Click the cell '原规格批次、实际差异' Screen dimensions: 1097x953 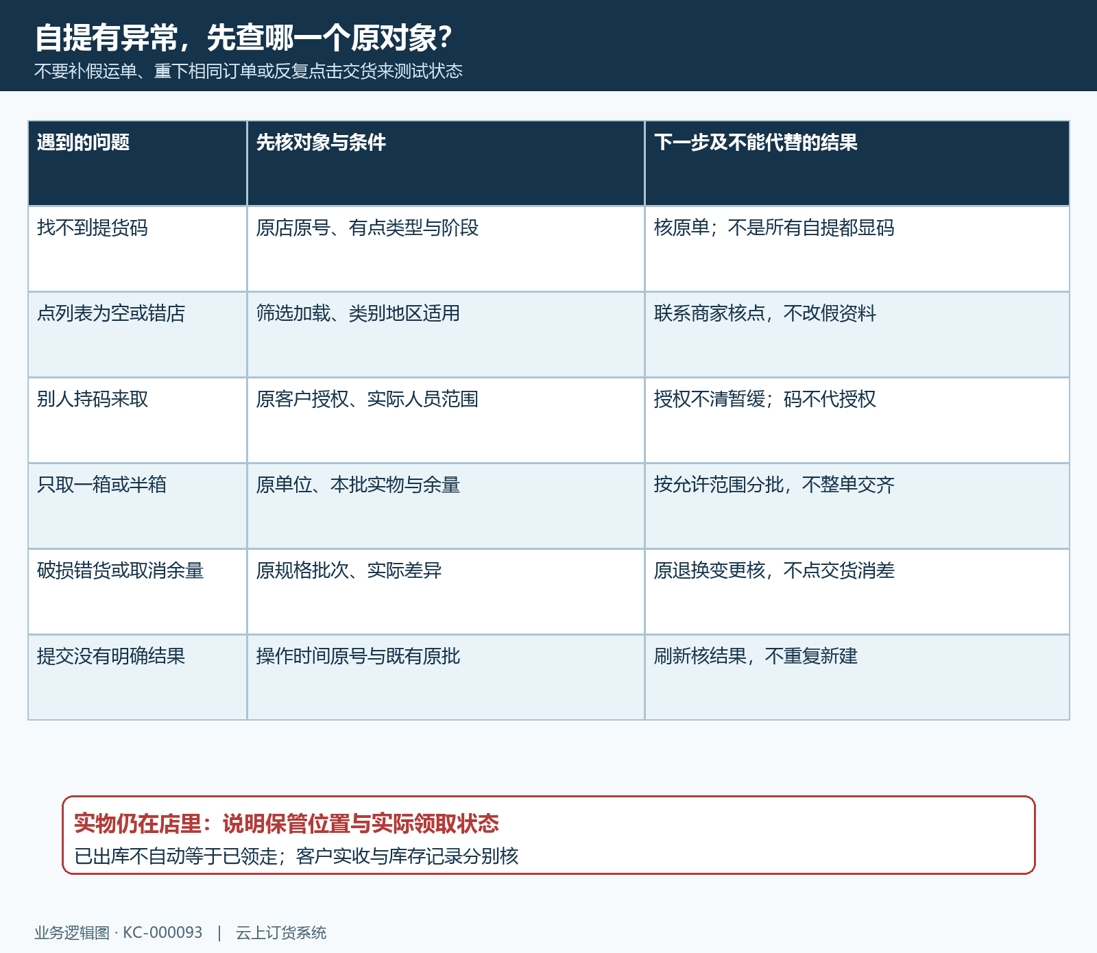coord(446,592)
